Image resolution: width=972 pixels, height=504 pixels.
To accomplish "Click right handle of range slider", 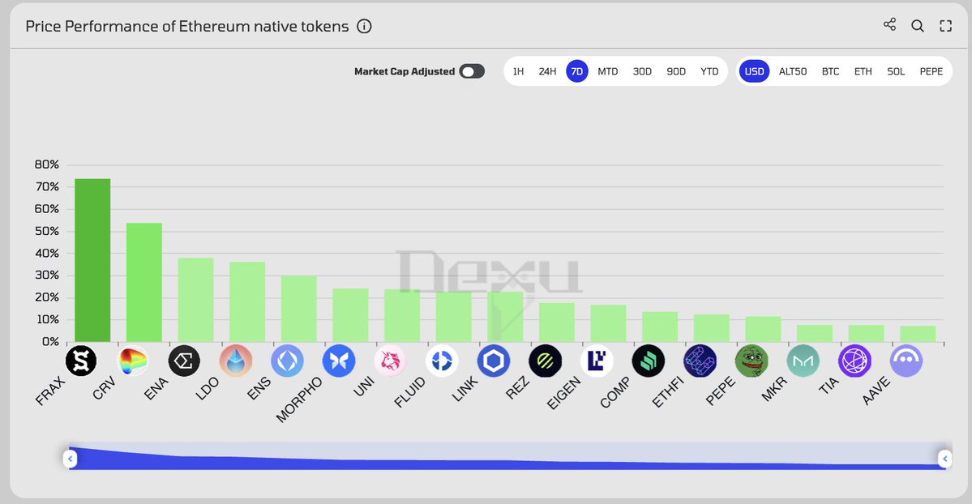I will tap(944, 459).
